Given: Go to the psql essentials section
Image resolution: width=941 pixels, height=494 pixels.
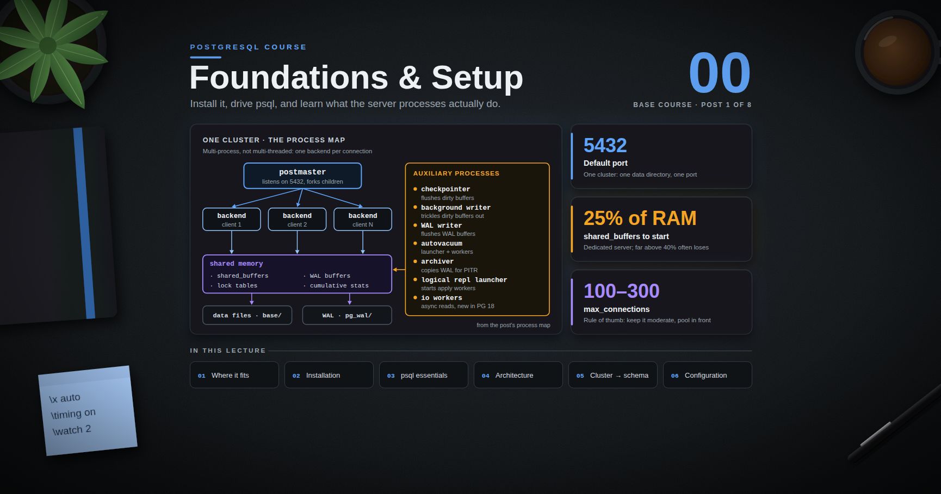Looking at the screenshot, I should click(x=423, y=375).
